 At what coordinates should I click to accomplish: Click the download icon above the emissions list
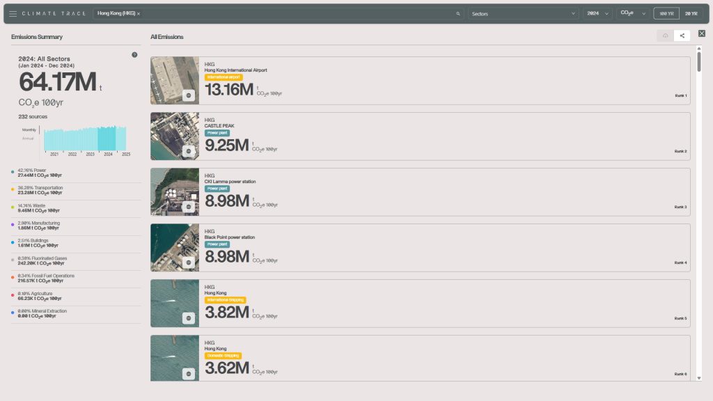tap(665, 36)
